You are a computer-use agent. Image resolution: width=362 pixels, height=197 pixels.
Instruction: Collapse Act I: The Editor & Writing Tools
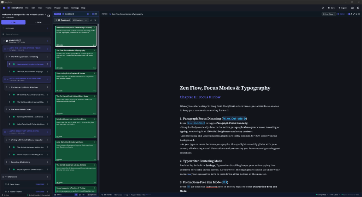[x=8, y=49]
